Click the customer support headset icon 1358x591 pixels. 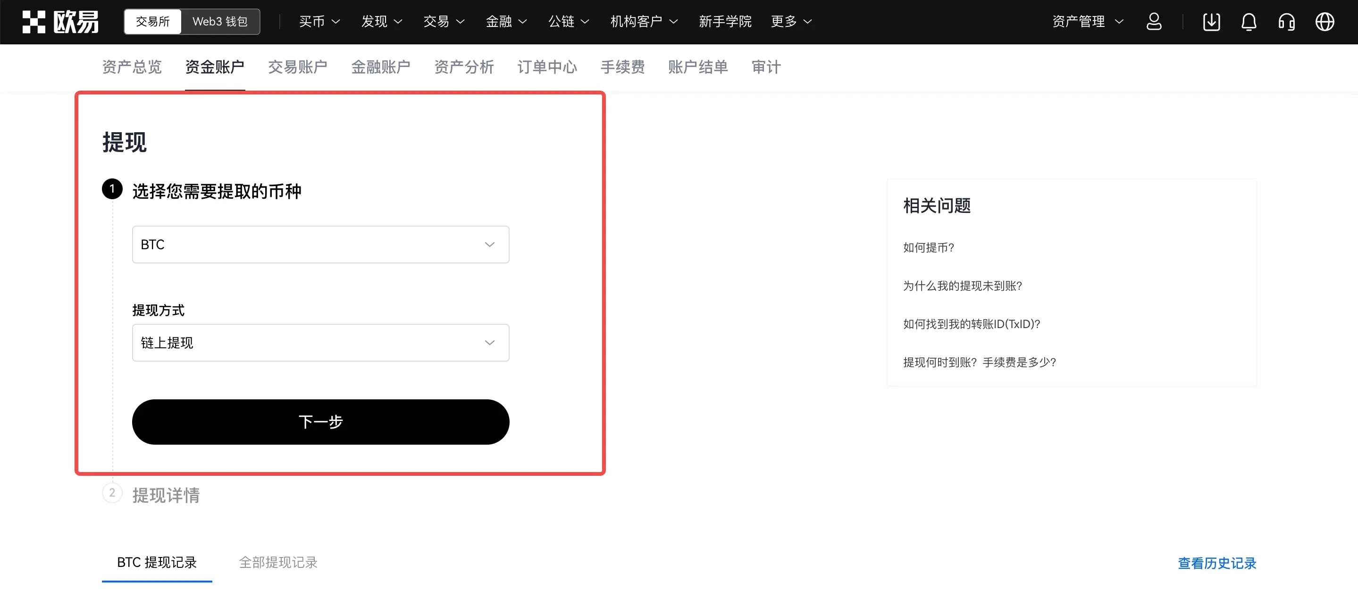[1286, 22]
